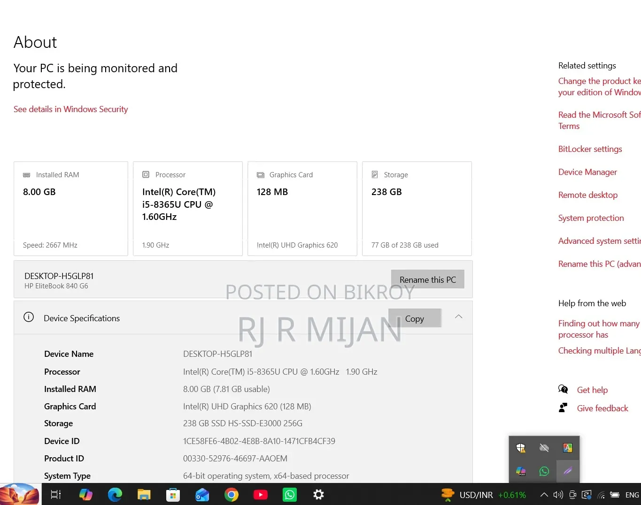The height and width of the screenshot is (505, 641).
Task: Select the Installed RAM card
Action: (x=71, y=209)
